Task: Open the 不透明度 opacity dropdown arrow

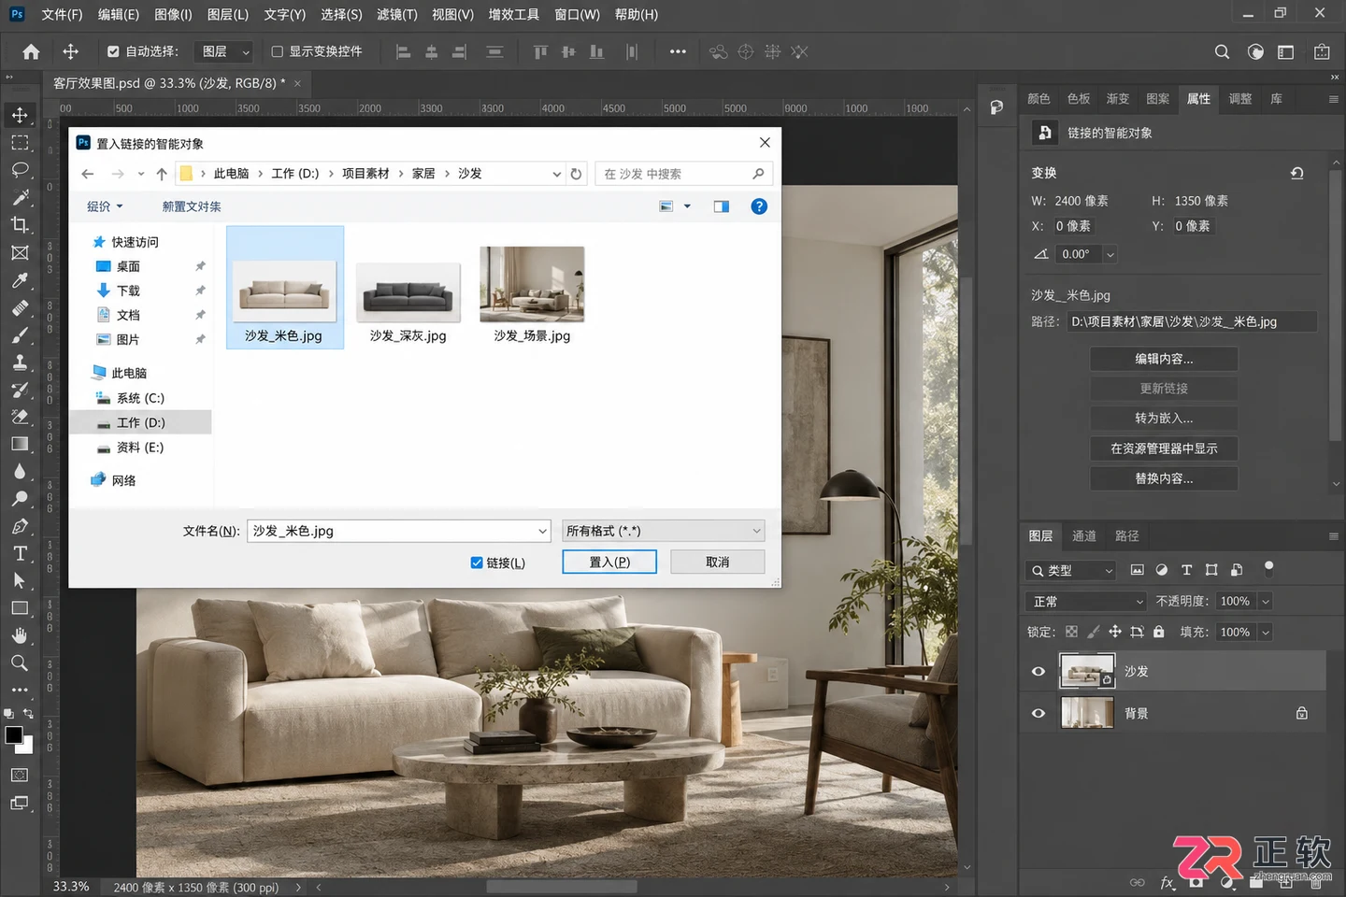Action: pos(1266,602)
